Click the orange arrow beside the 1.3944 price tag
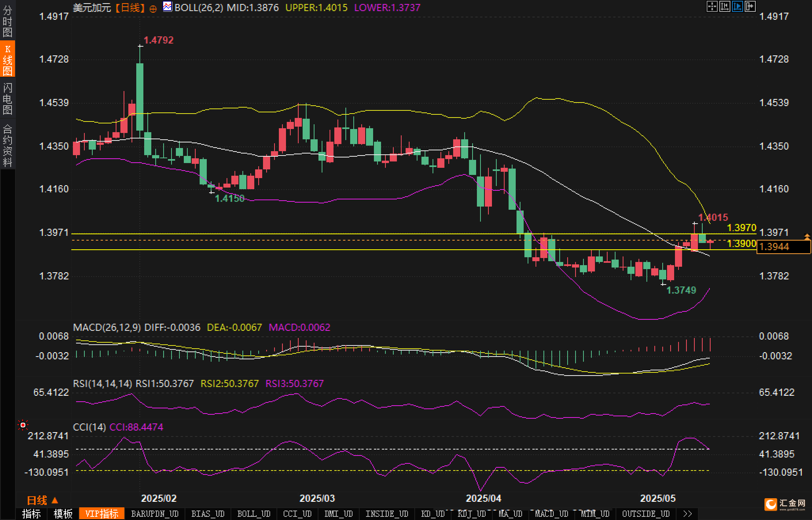 coord(807,237)
